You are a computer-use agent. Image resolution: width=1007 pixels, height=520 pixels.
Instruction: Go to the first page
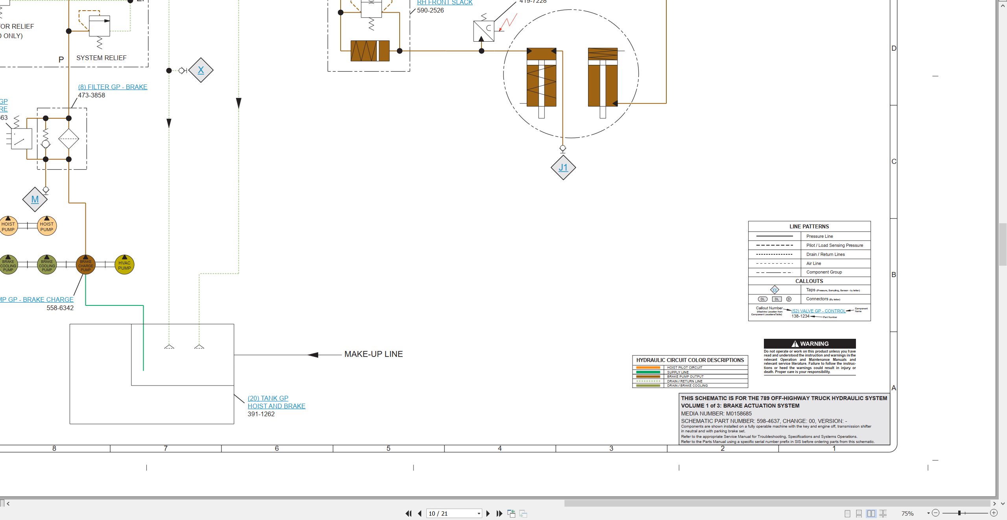(x=408, y=513)
